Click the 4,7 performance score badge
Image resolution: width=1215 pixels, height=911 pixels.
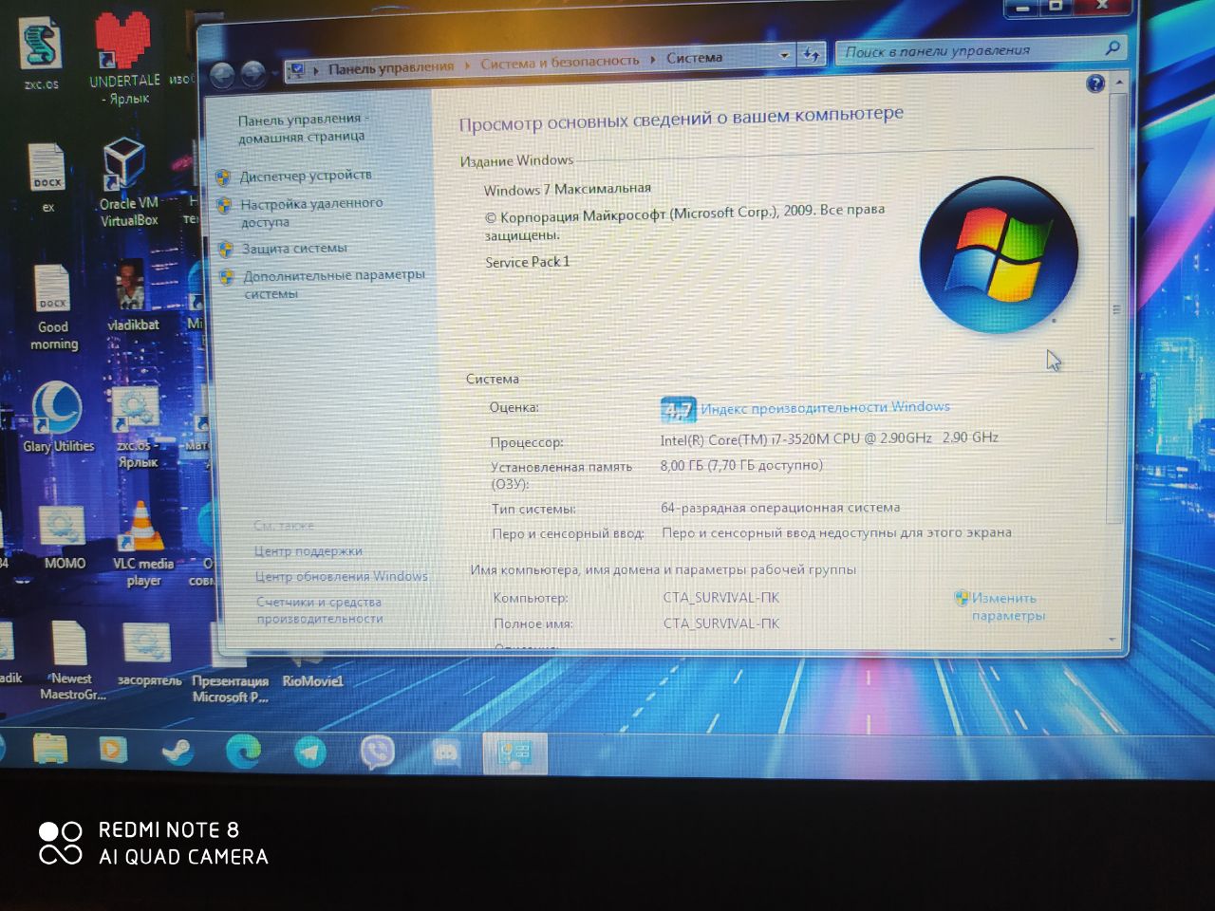point(678,410)
